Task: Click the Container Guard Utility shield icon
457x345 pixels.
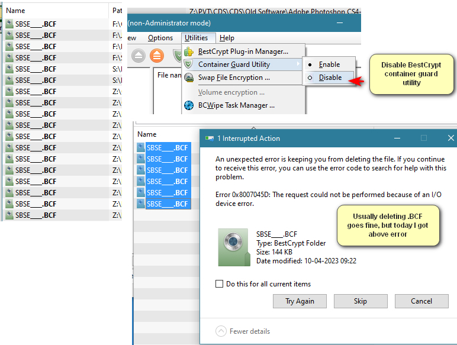Action: coord(189,64)
